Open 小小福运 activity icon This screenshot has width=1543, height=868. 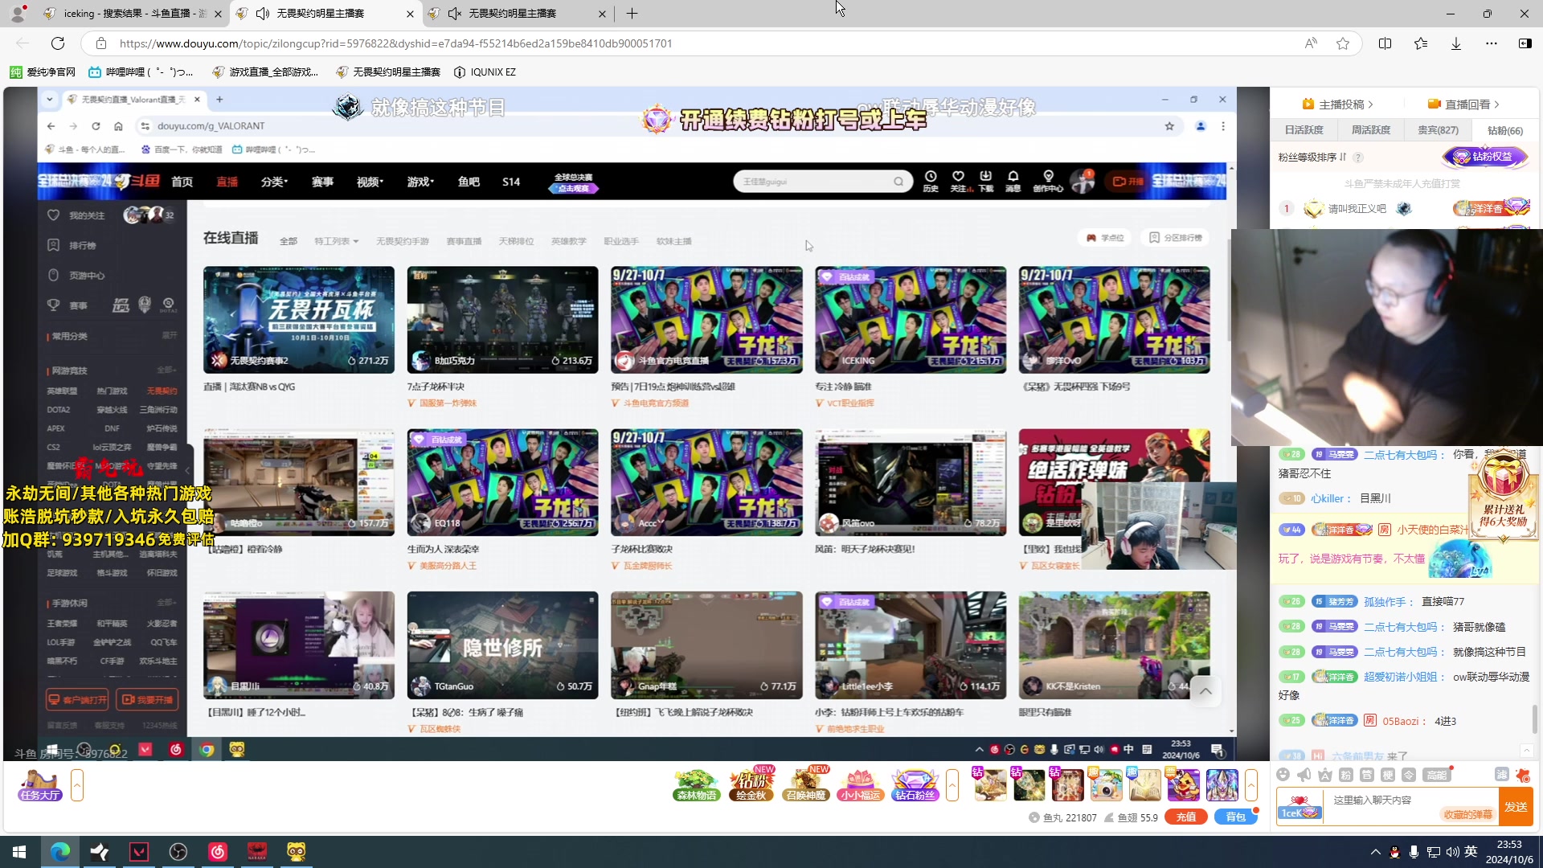pyautogui.click(x=860, y=785)
